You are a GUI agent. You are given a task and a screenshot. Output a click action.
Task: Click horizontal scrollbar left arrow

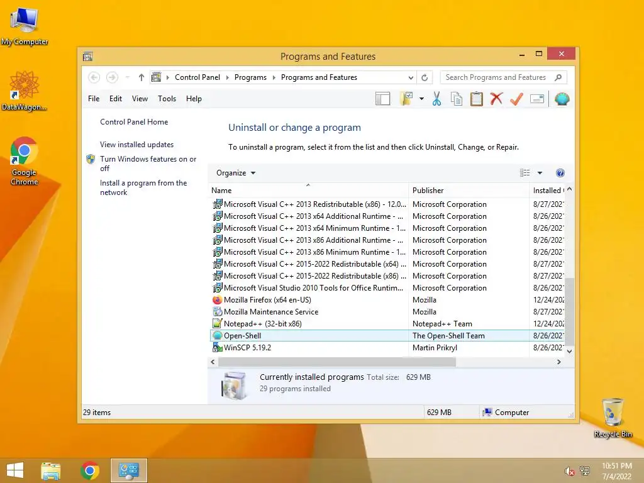(213, 362)
